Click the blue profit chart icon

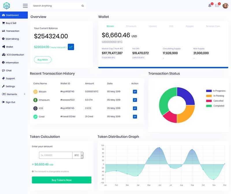click(71, 47)
